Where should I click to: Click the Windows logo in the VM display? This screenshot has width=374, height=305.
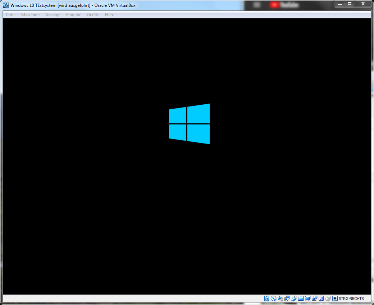[189, 124]
